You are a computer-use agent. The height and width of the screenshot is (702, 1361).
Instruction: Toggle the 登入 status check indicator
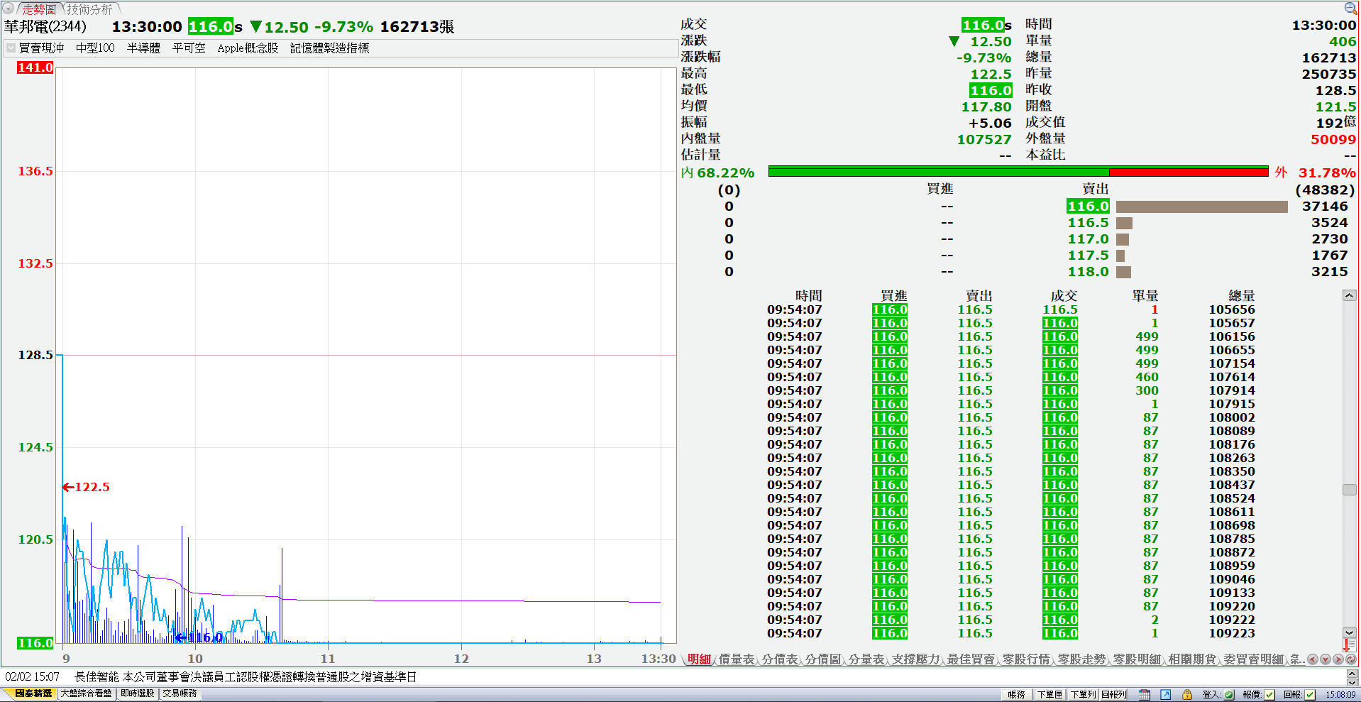click(x=1229, y=694)
